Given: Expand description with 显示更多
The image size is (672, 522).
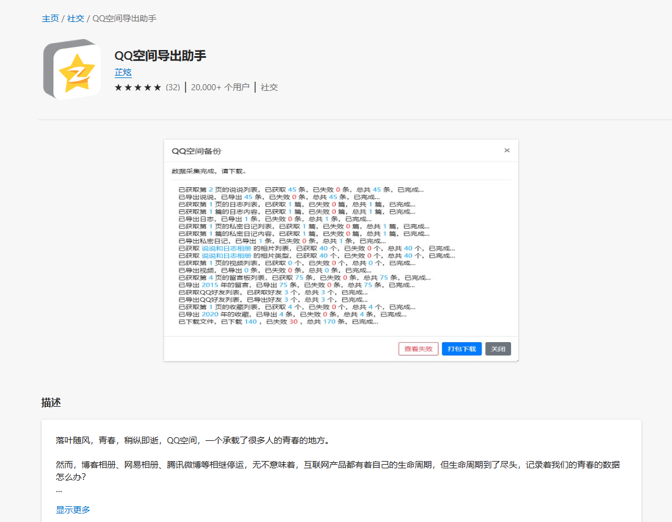Looking at the screenshot, I should 73,509.
